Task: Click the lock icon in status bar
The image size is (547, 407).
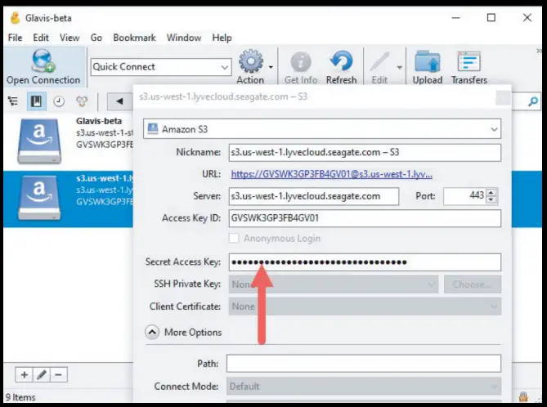Action: coord(522,396)
